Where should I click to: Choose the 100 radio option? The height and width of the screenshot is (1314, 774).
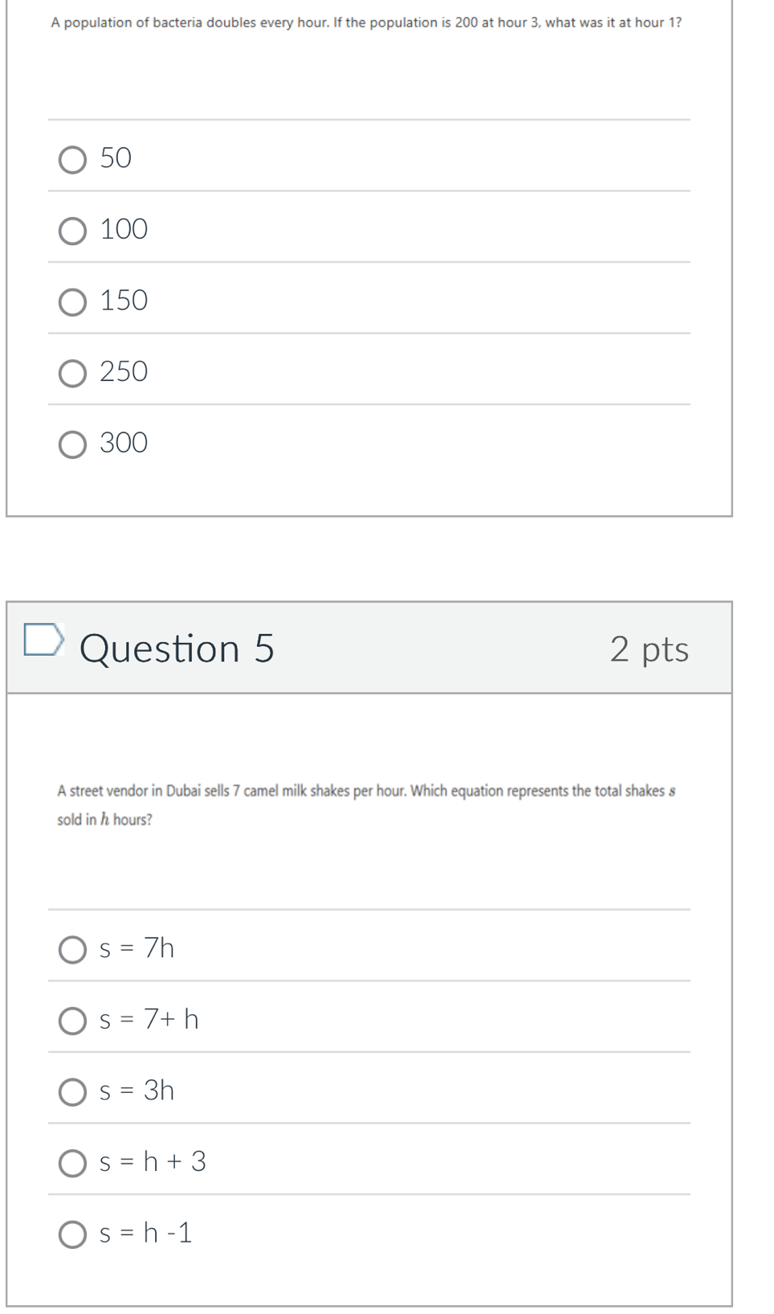[x=72, y=231]
